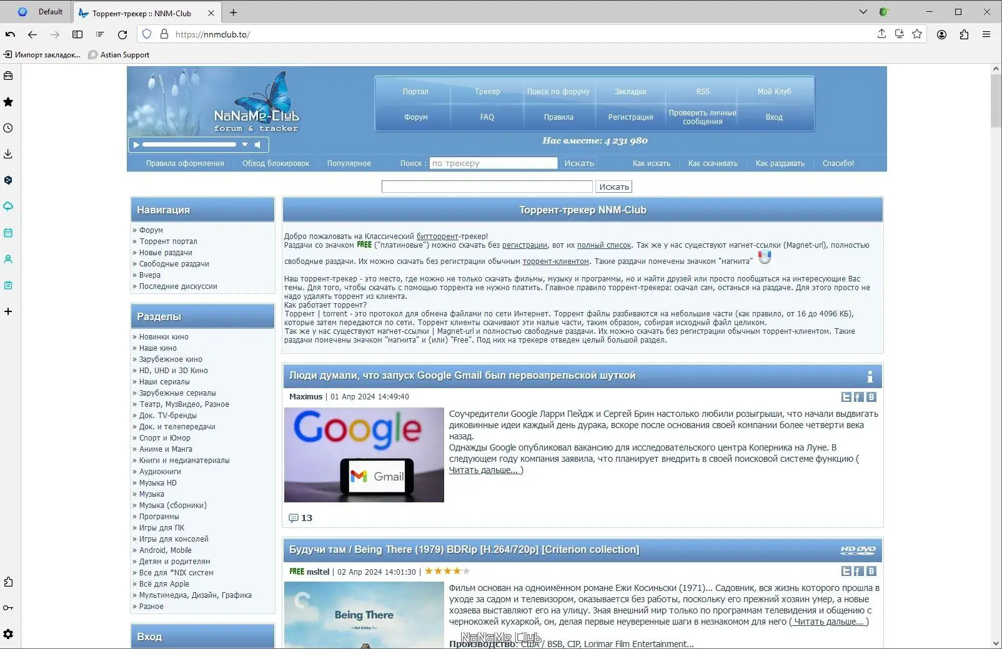Viewport: 1002px width, 649px height.
Task: Start the site audio player with play
Action: coord(136,145)
